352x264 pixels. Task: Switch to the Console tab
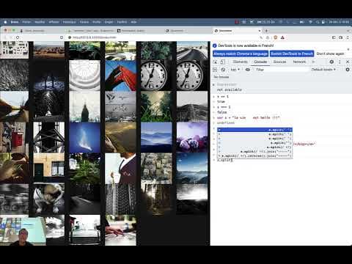260,62
